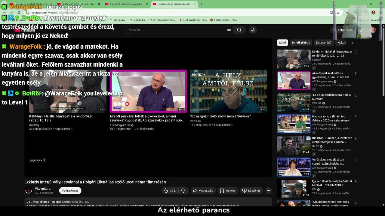Show more filter chips with the right chevron
Screen dimensions: 385x216
(x=353, y=43)
